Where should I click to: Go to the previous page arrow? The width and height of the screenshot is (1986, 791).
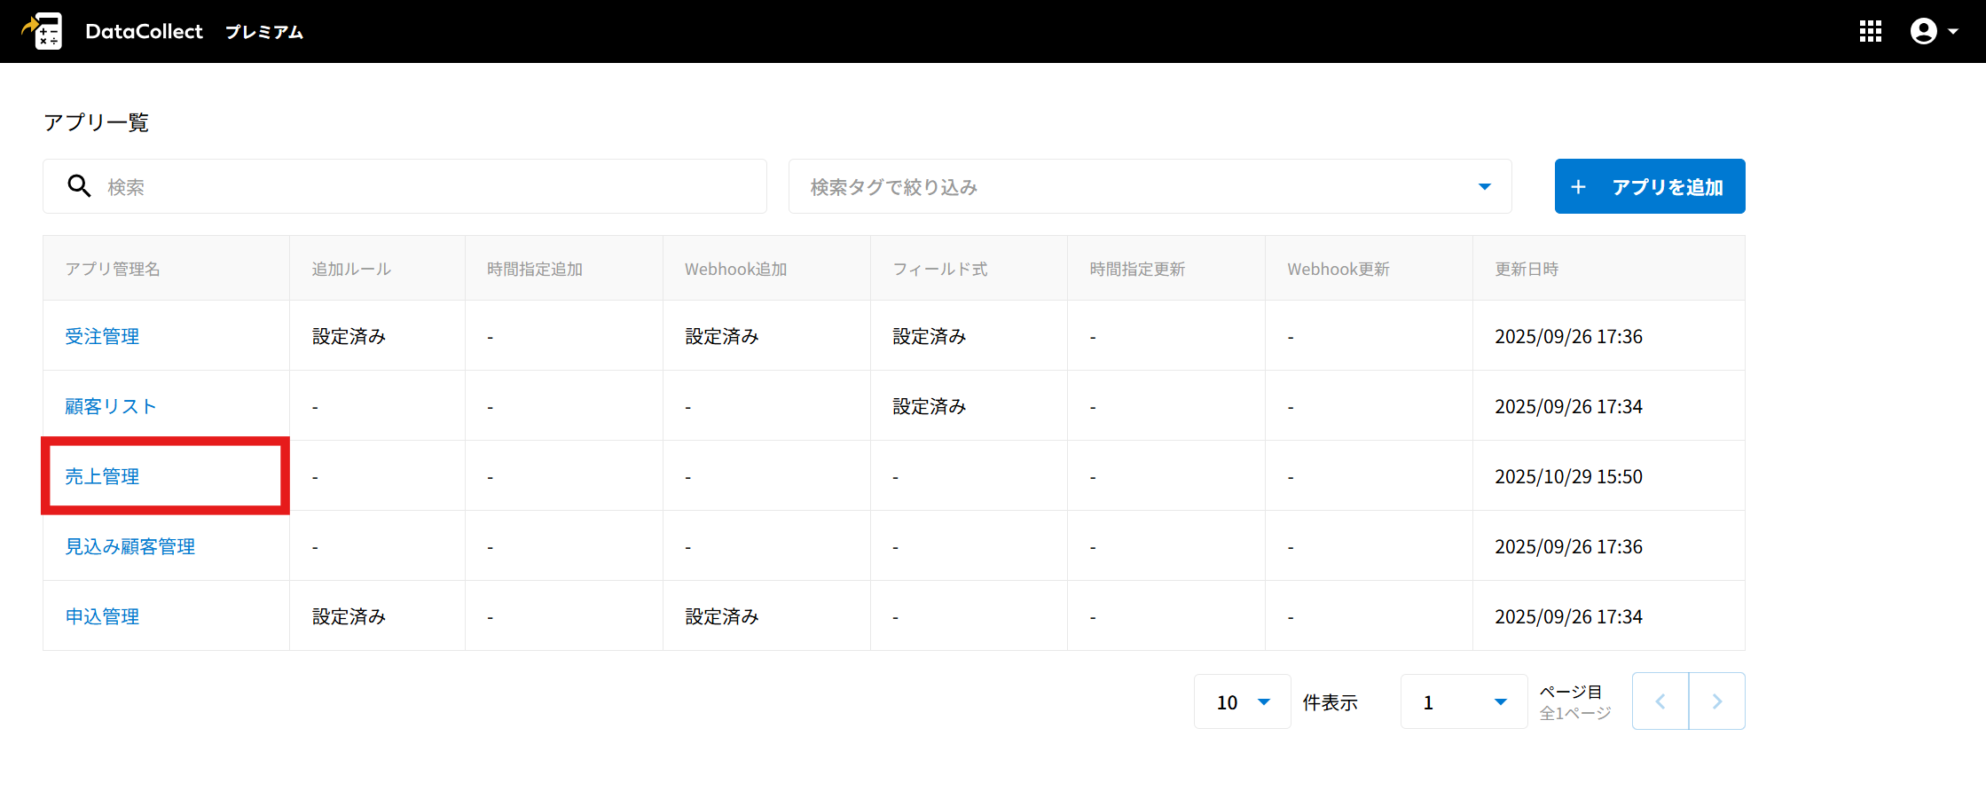click(x=1660, y=701)
